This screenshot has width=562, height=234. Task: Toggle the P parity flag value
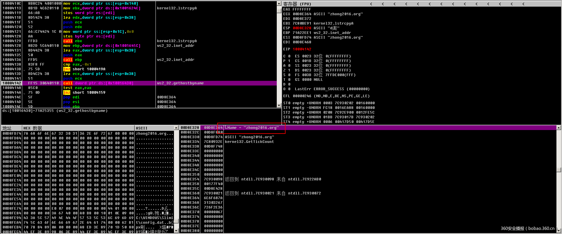pos(289,61)
